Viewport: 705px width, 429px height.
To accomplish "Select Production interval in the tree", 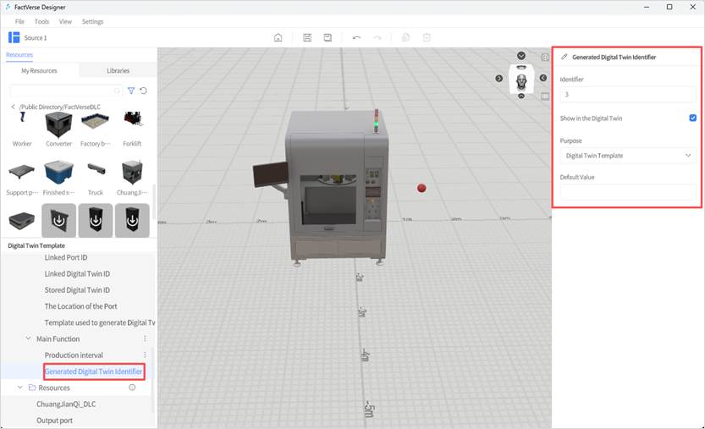I will [74, 355].
